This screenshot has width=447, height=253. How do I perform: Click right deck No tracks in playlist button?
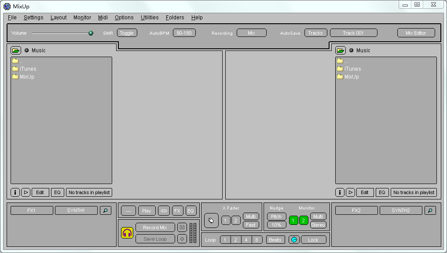point(414,192)
